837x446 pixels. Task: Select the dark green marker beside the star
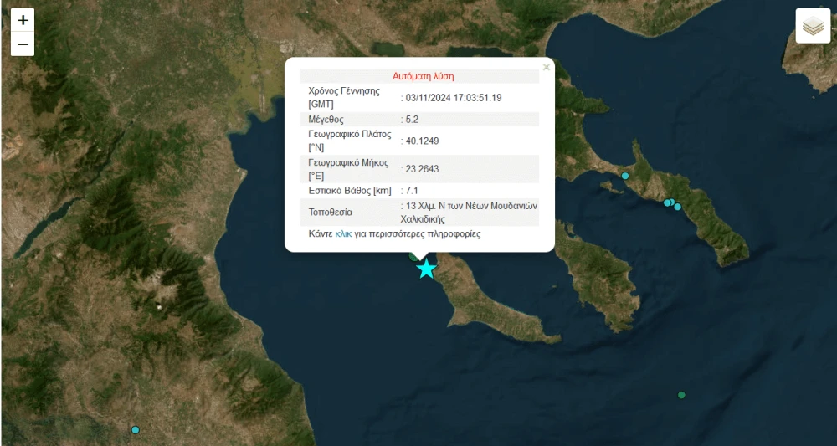413,257
